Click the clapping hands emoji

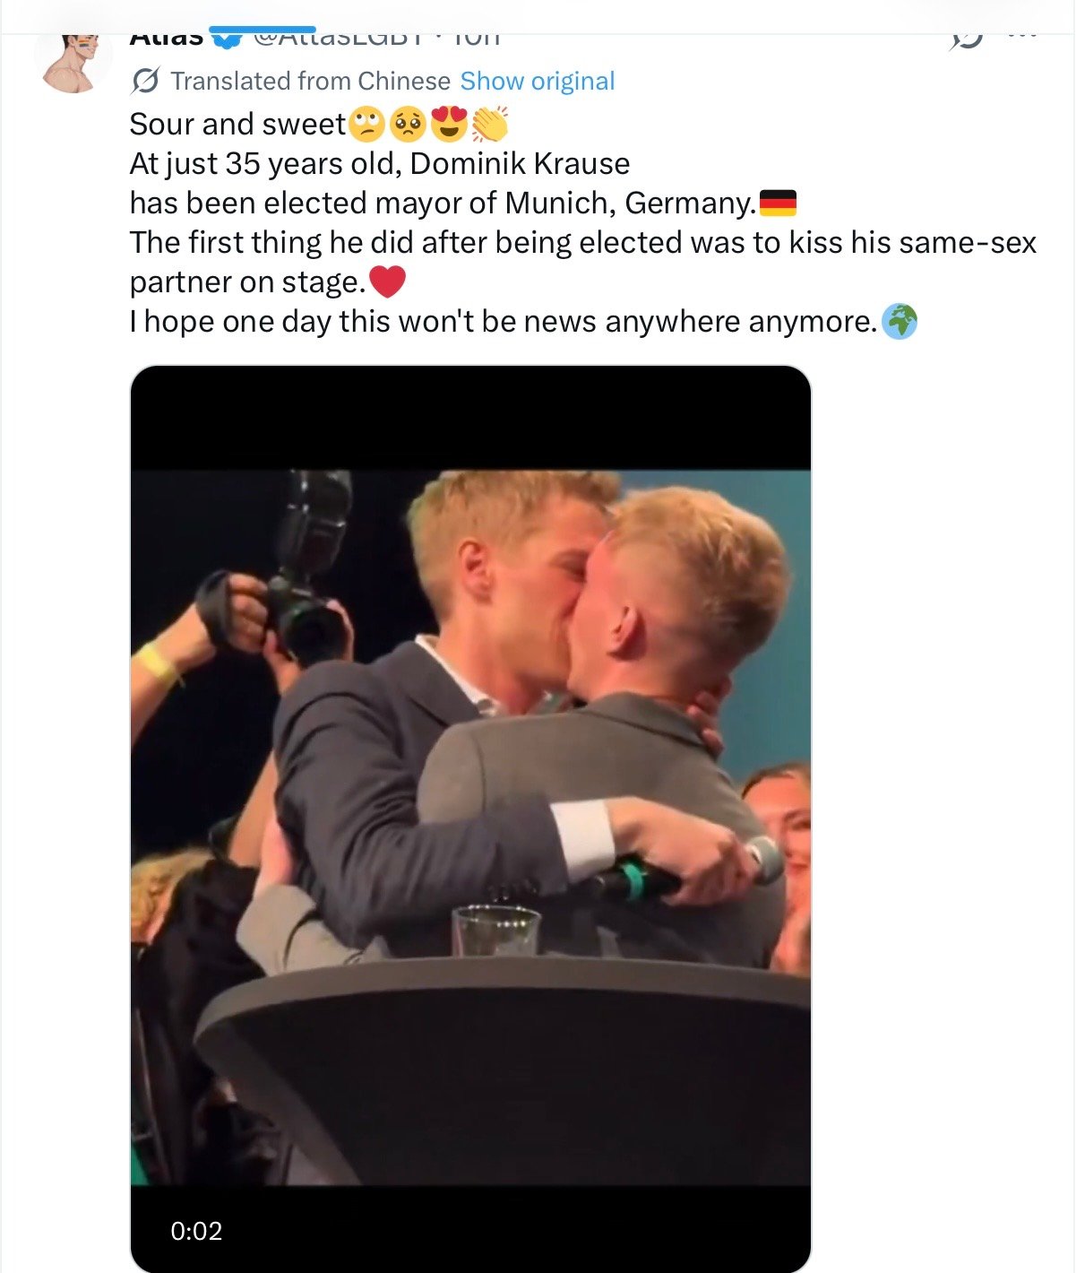tap(490, 125)
